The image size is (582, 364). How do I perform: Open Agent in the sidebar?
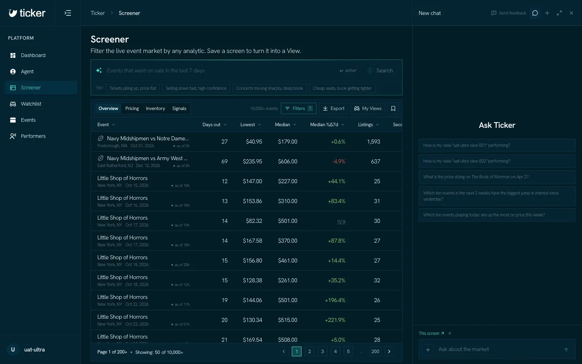pyautogui.click(x=41, y=72)
